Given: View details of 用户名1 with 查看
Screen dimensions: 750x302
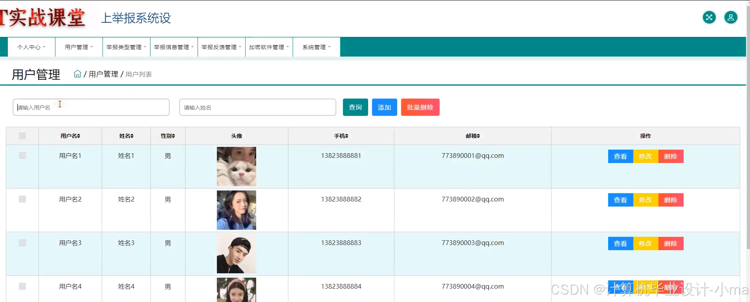Looking at the screenshot, I should point(621,156).
